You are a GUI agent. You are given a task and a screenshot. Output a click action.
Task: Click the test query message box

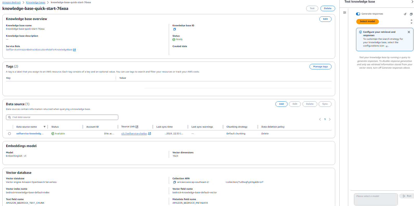(376, 199)
